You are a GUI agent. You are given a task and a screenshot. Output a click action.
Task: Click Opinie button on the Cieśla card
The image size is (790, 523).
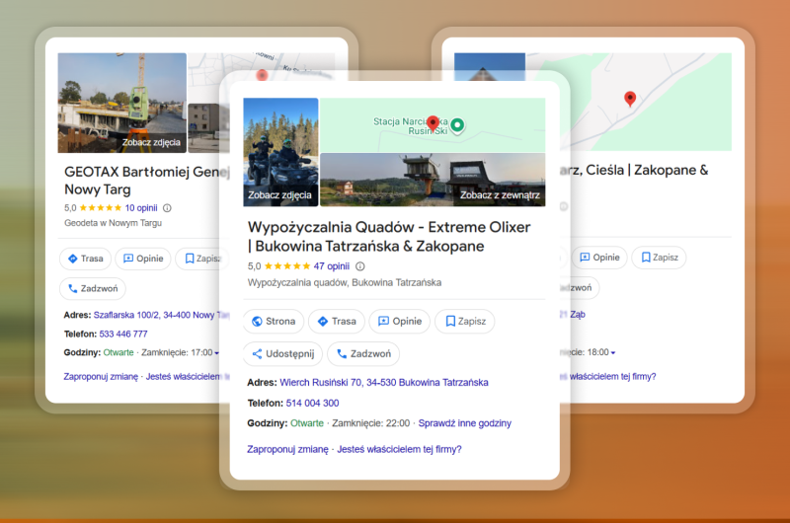pos(599,258)
